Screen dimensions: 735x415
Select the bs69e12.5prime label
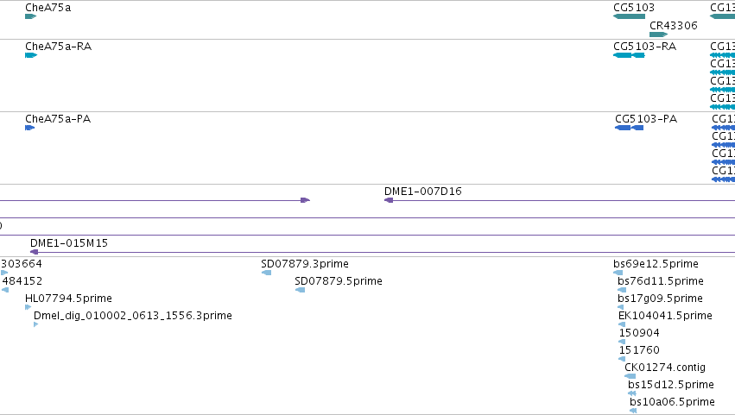656,264
